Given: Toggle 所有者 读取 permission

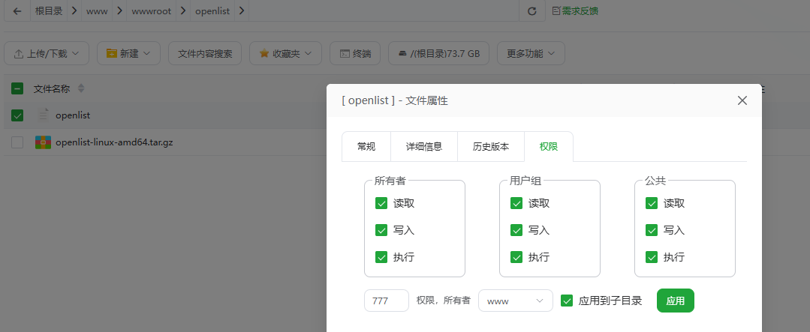Looking at the screenshot, I should tap(381, 203).
